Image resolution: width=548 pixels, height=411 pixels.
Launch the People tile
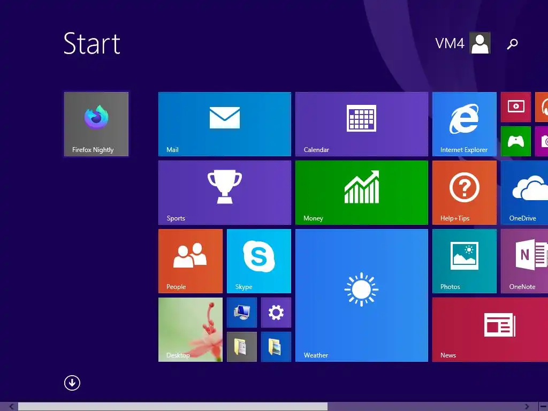click(190, 261)
